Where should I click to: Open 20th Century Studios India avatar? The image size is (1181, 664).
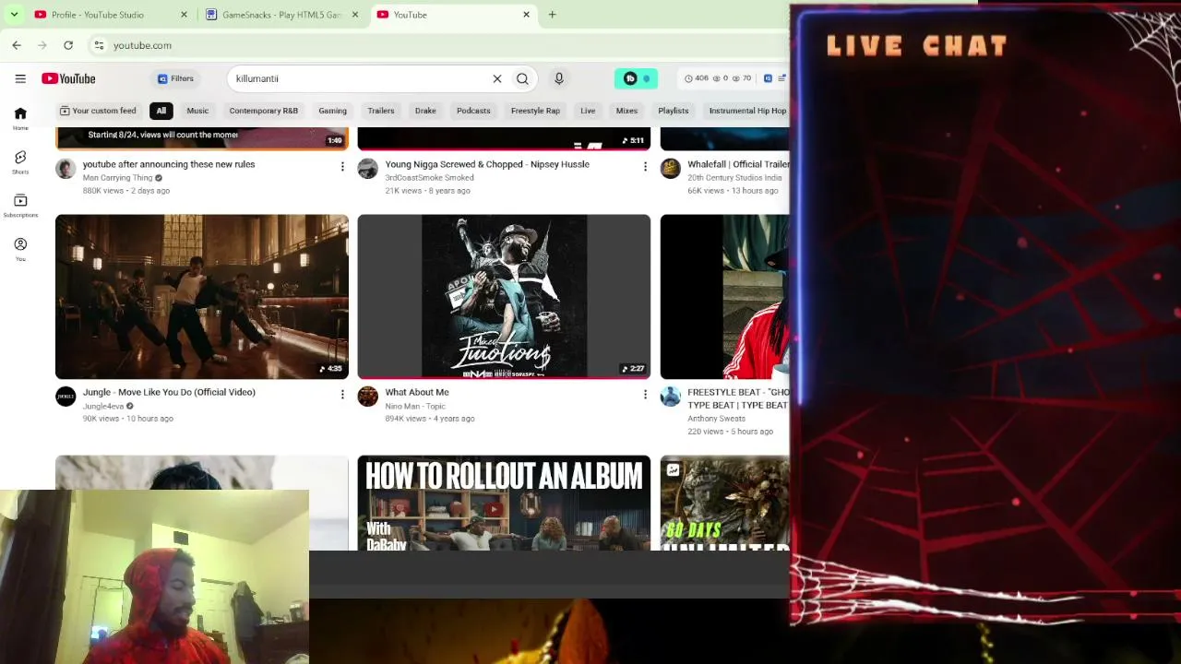click(x=671, y=169)
